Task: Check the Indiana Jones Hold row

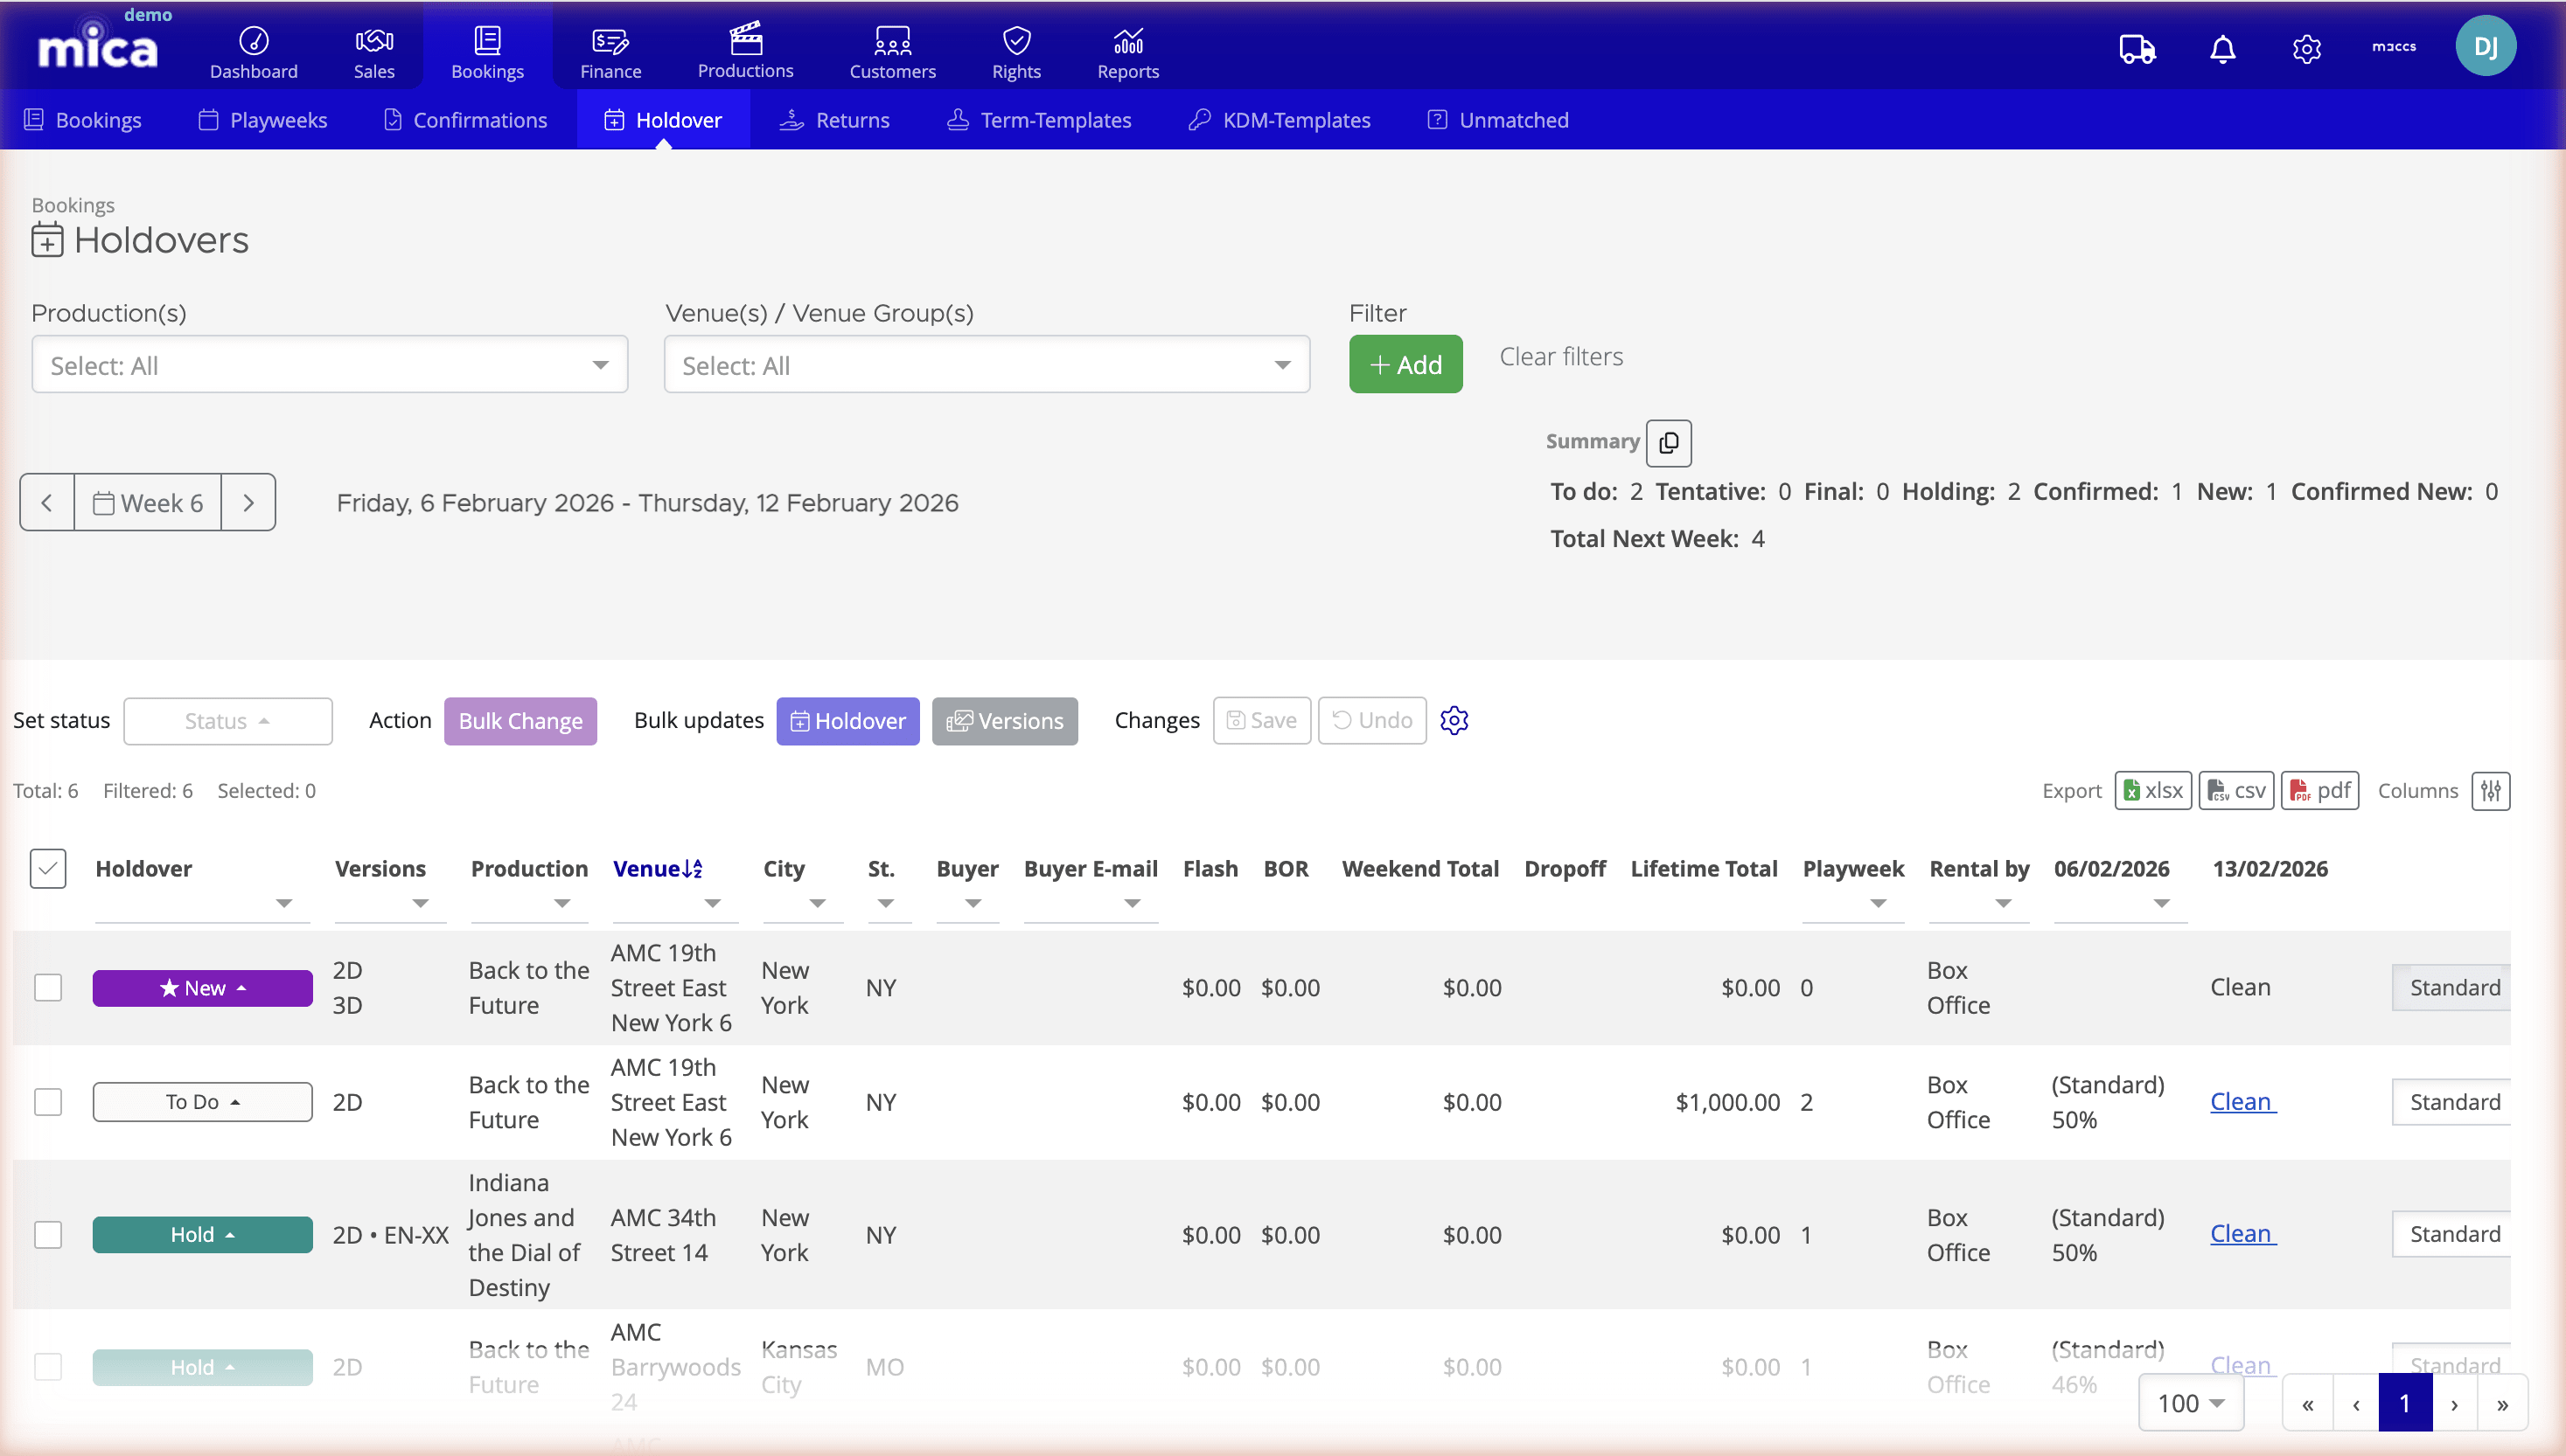Action: [47, 1234]
